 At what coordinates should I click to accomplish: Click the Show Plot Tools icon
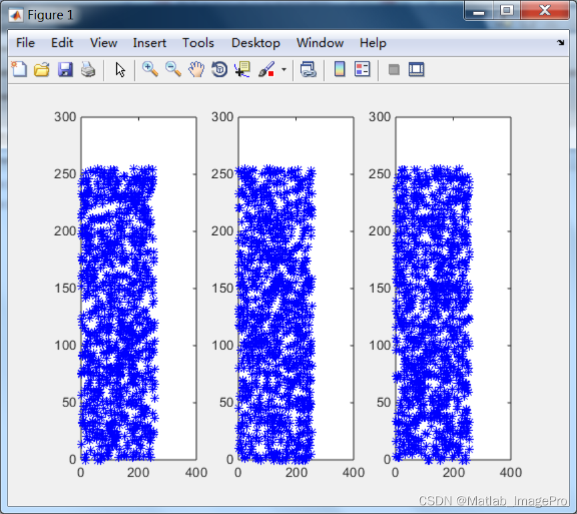pos(417,69)
